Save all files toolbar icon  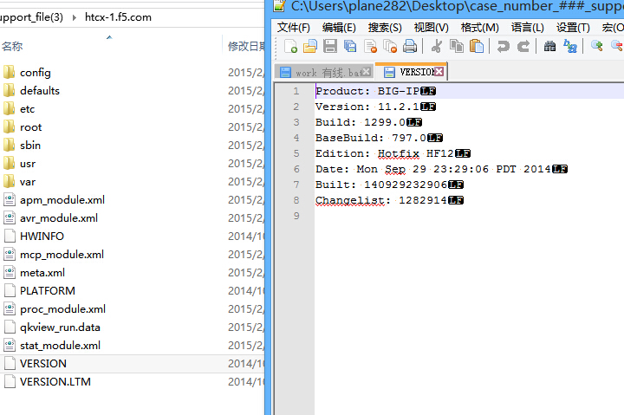click(x=350, y=47)
